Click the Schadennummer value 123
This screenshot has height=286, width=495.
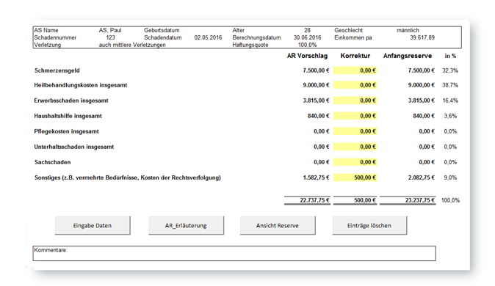pyautogui.click(x=110, y=37)
